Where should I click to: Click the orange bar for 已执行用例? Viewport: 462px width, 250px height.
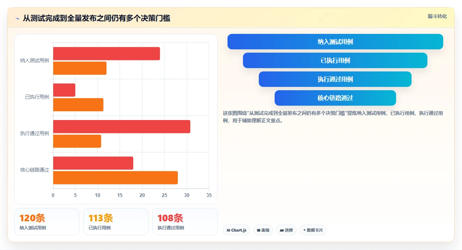[78, 105]
